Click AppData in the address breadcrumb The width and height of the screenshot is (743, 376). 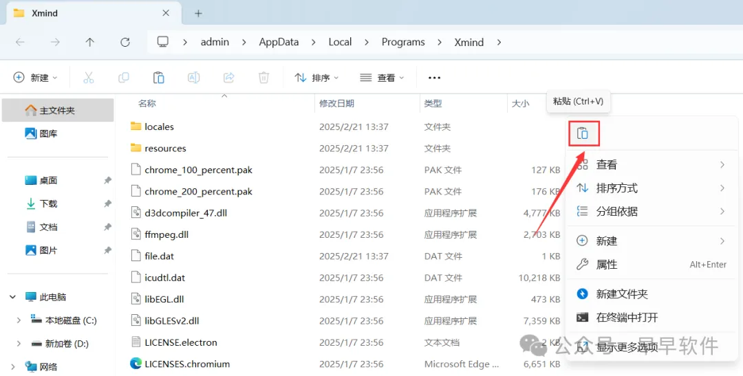pyautogui.click(x=279, y=42)
